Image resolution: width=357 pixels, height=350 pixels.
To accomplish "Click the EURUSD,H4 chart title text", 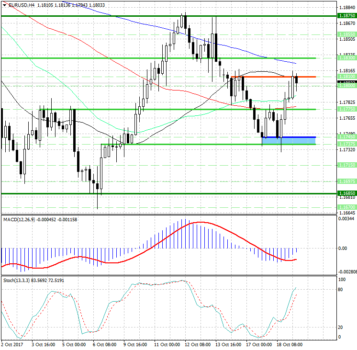I will 22,5.
